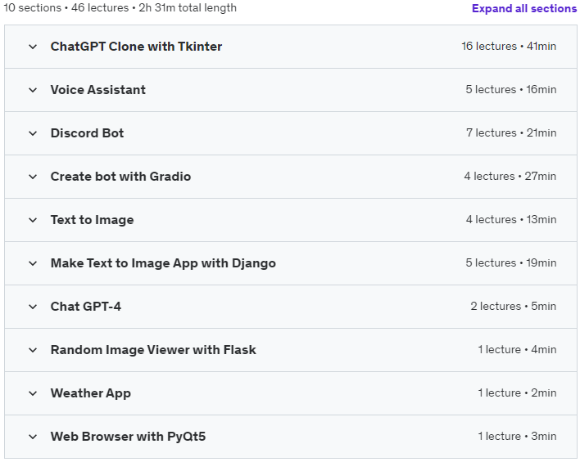580x462 pixels.
Task: Expand the Chat GPT-4 section chevron
Action: [33, 307]
